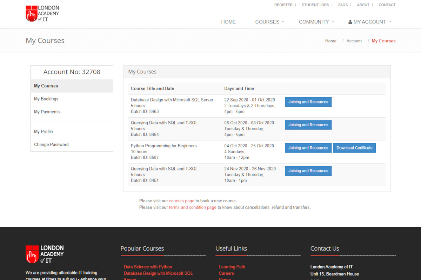
Task: Click the Student Jobs top link
Action: pyautogui.click(x=315, y=5)
